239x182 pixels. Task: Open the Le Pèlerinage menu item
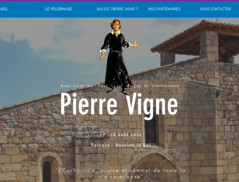[x=59, y=9]
